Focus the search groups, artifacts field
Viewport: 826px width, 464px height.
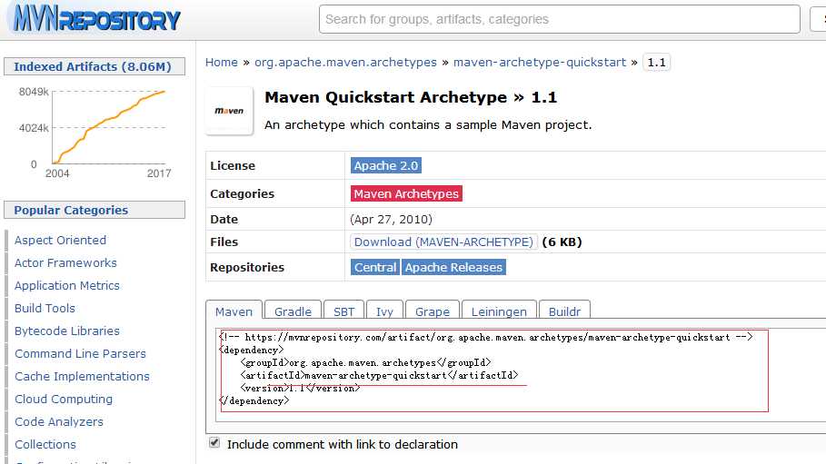tap(560, 19)
